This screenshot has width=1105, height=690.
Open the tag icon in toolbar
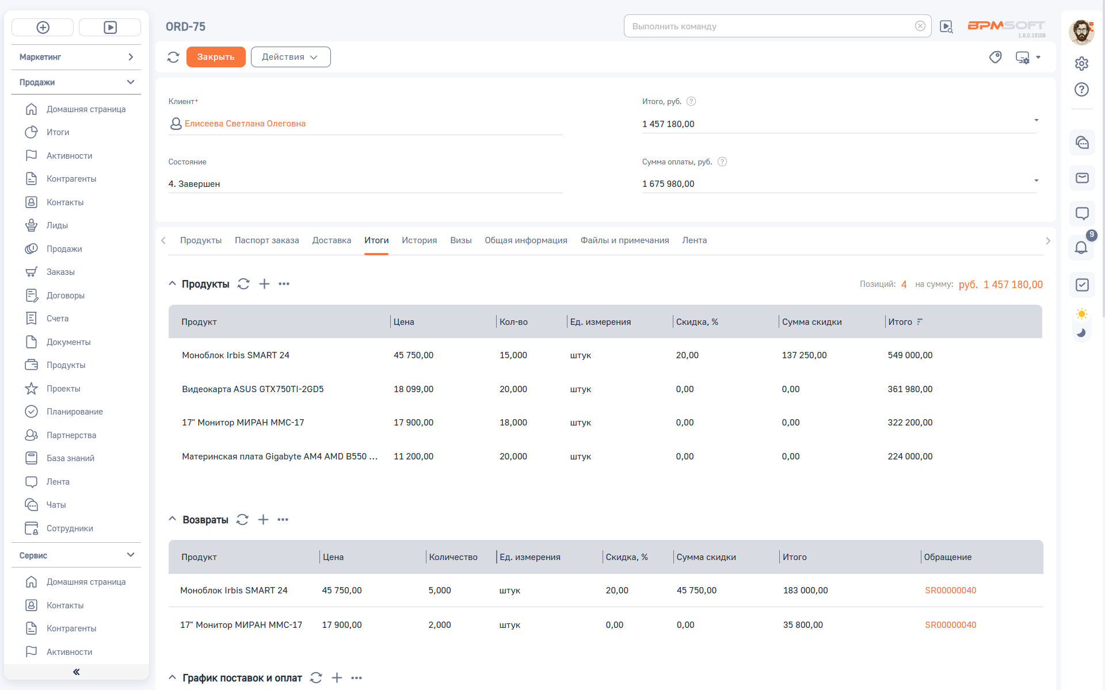(x=995, y=57)
